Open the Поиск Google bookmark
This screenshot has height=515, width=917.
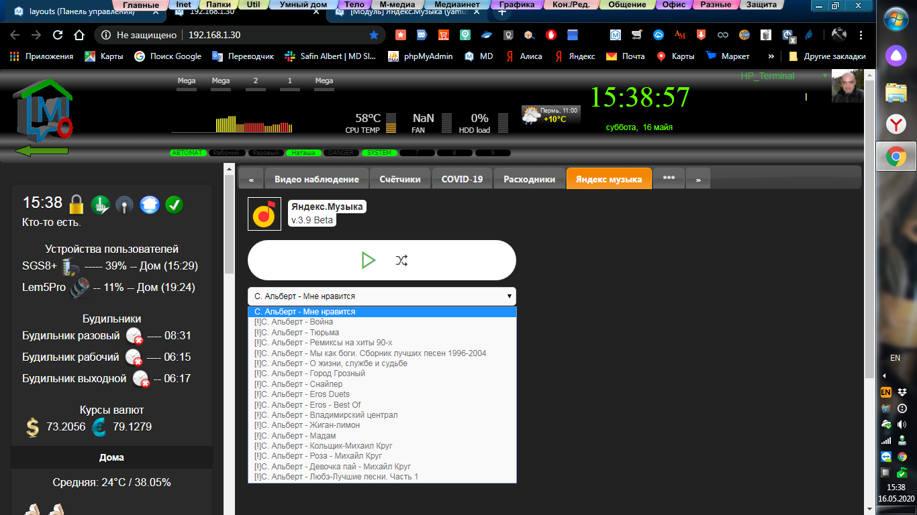[168, 56]
